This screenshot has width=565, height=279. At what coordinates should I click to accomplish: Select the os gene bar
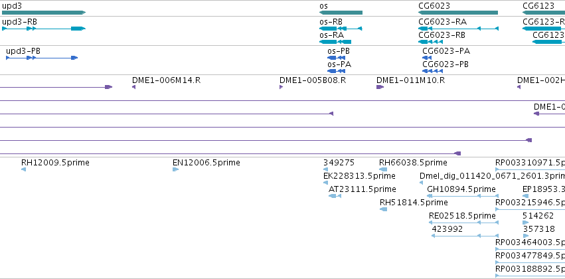click(x=341, y=13)
